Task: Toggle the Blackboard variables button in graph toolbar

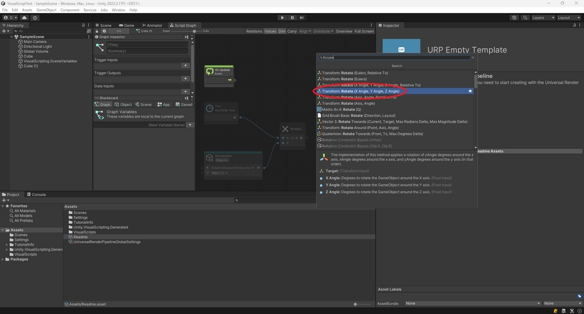Action: [119, 31]
